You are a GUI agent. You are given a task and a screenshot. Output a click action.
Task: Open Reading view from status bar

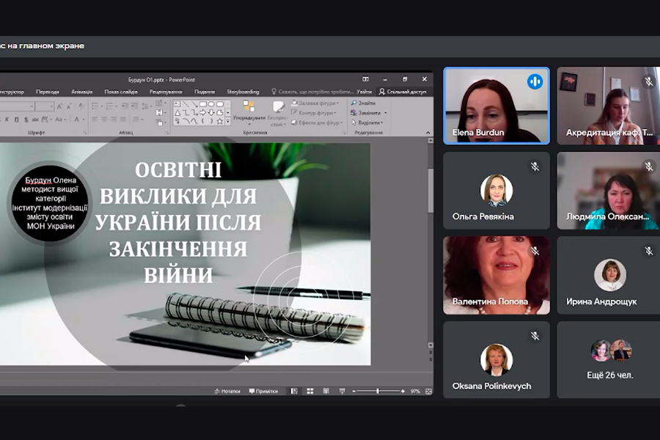(x=326, y=391)
